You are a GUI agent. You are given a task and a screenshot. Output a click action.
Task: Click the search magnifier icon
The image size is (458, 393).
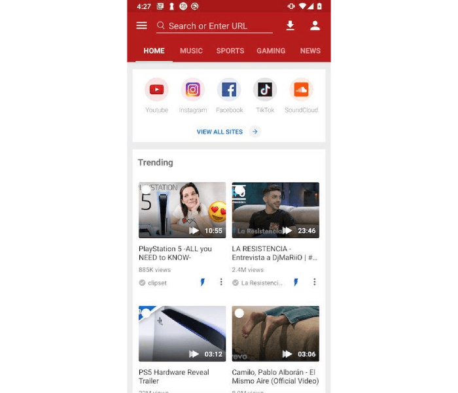pyautogui.click(x=161, y=26)
